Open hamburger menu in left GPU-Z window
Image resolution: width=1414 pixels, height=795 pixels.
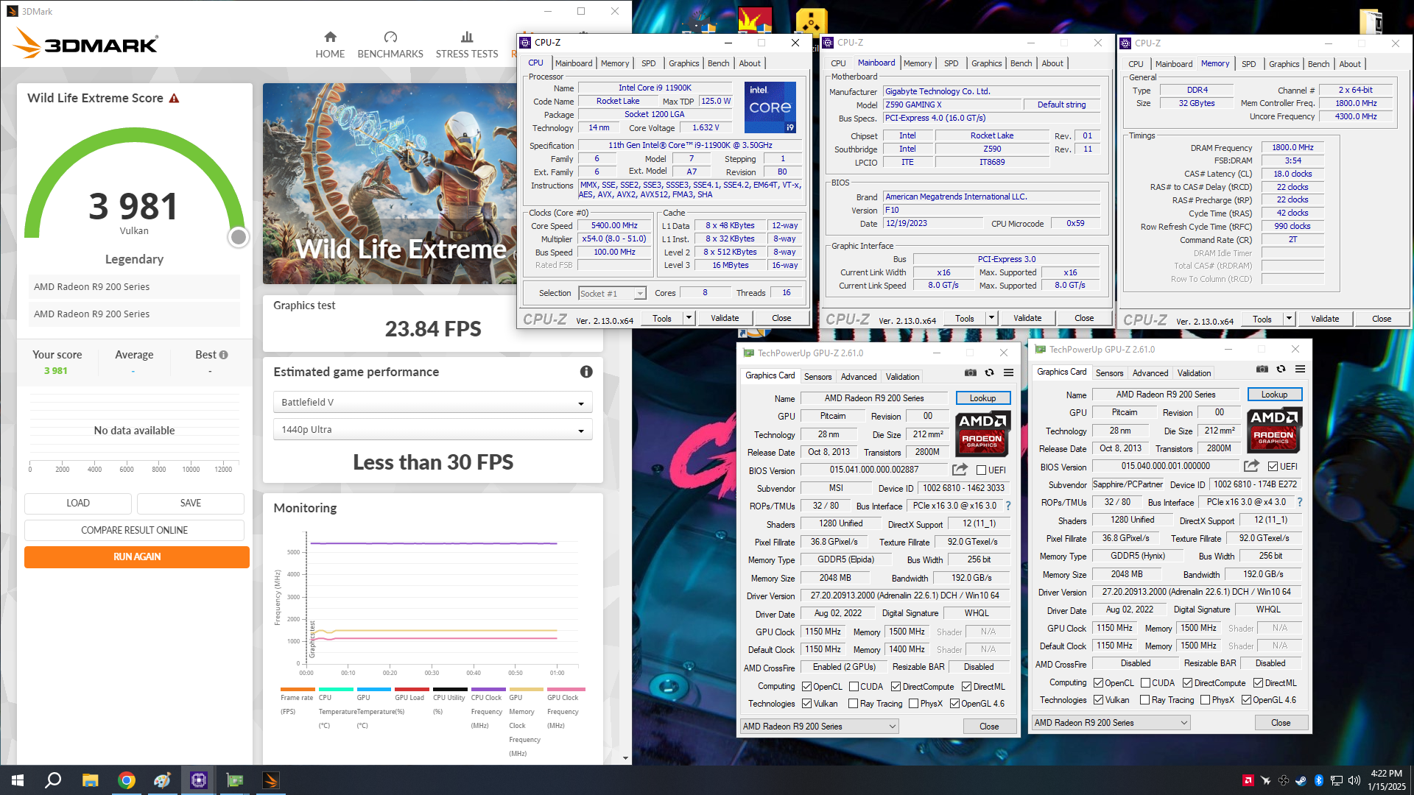pyautogui.click(x=1009, y=373)
